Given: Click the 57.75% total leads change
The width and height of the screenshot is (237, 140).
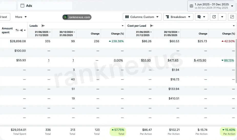Looking at the screenshot, I should 118,130.
